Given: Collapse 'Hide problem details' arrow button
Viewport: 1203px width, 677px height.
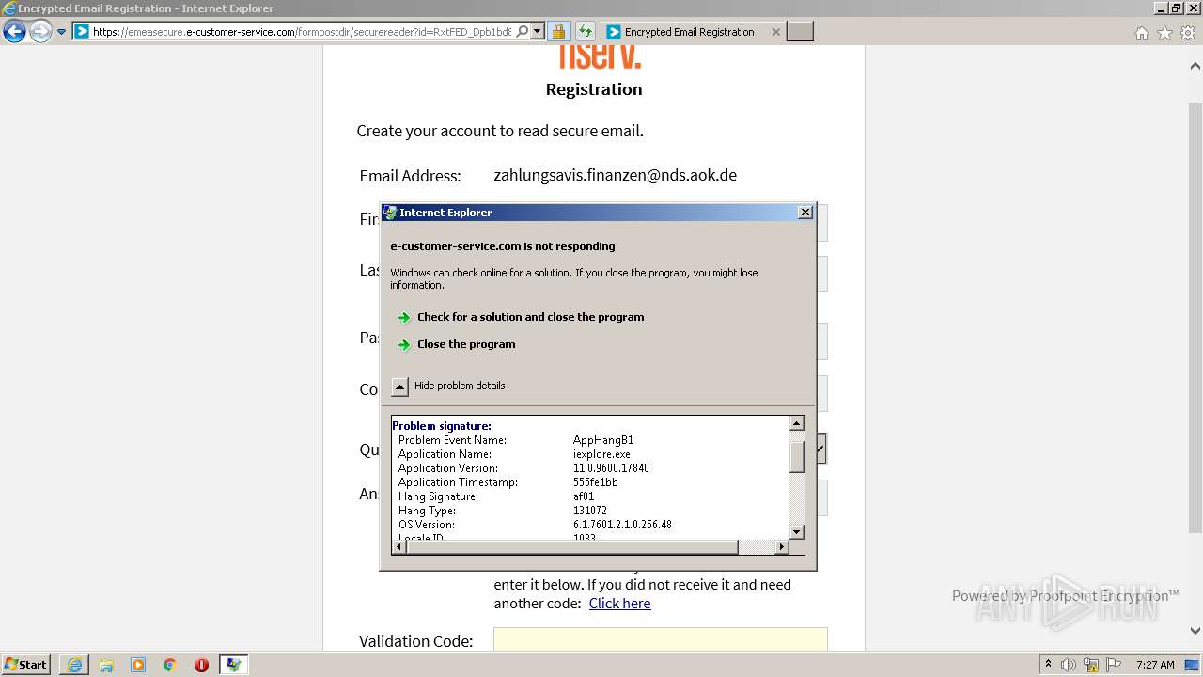Looking at the screenshot, I should [400, 386].
